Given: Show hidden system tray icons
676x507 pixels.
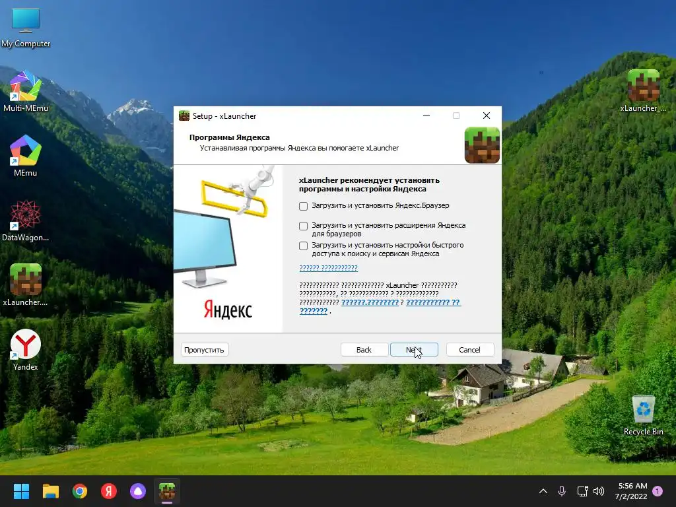Looking at the screenshot, I should [543, 491].
